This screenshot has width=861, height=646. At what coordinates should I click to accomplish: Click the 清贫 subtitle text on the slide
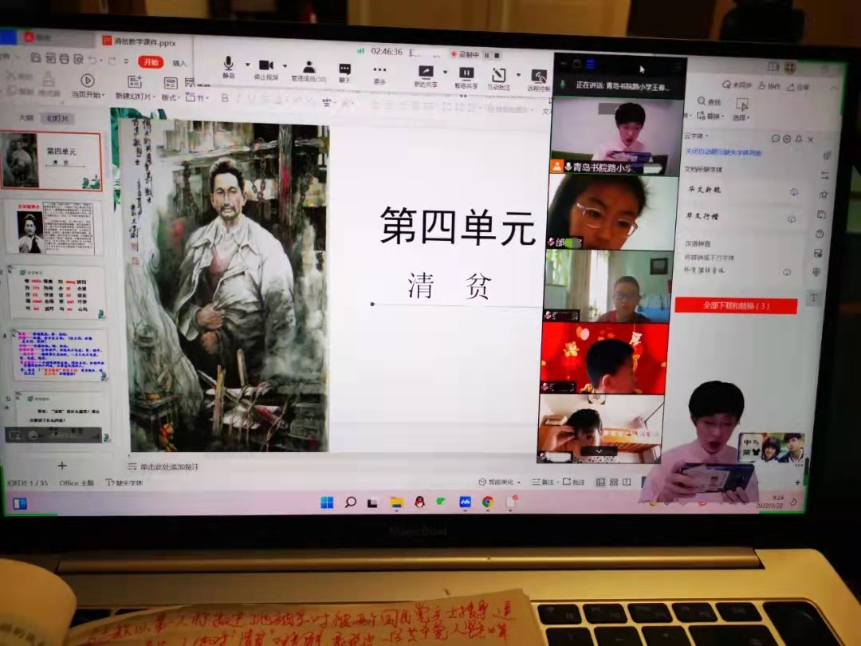click(449, 286)
